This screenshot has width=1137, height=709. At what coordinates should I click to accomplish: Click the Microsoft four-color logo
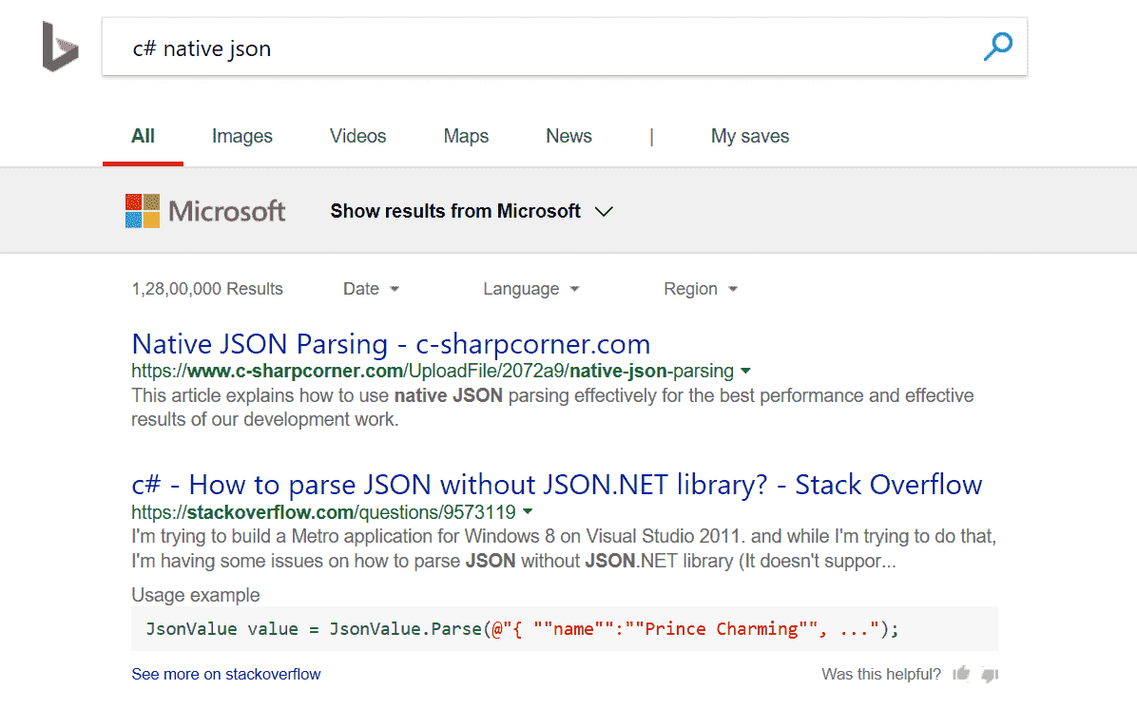(x=143, y=211)
